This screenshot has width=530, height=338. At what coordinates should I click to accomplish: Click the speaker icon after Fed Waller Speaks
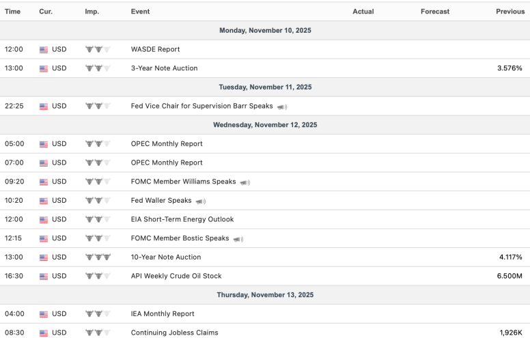200,201
